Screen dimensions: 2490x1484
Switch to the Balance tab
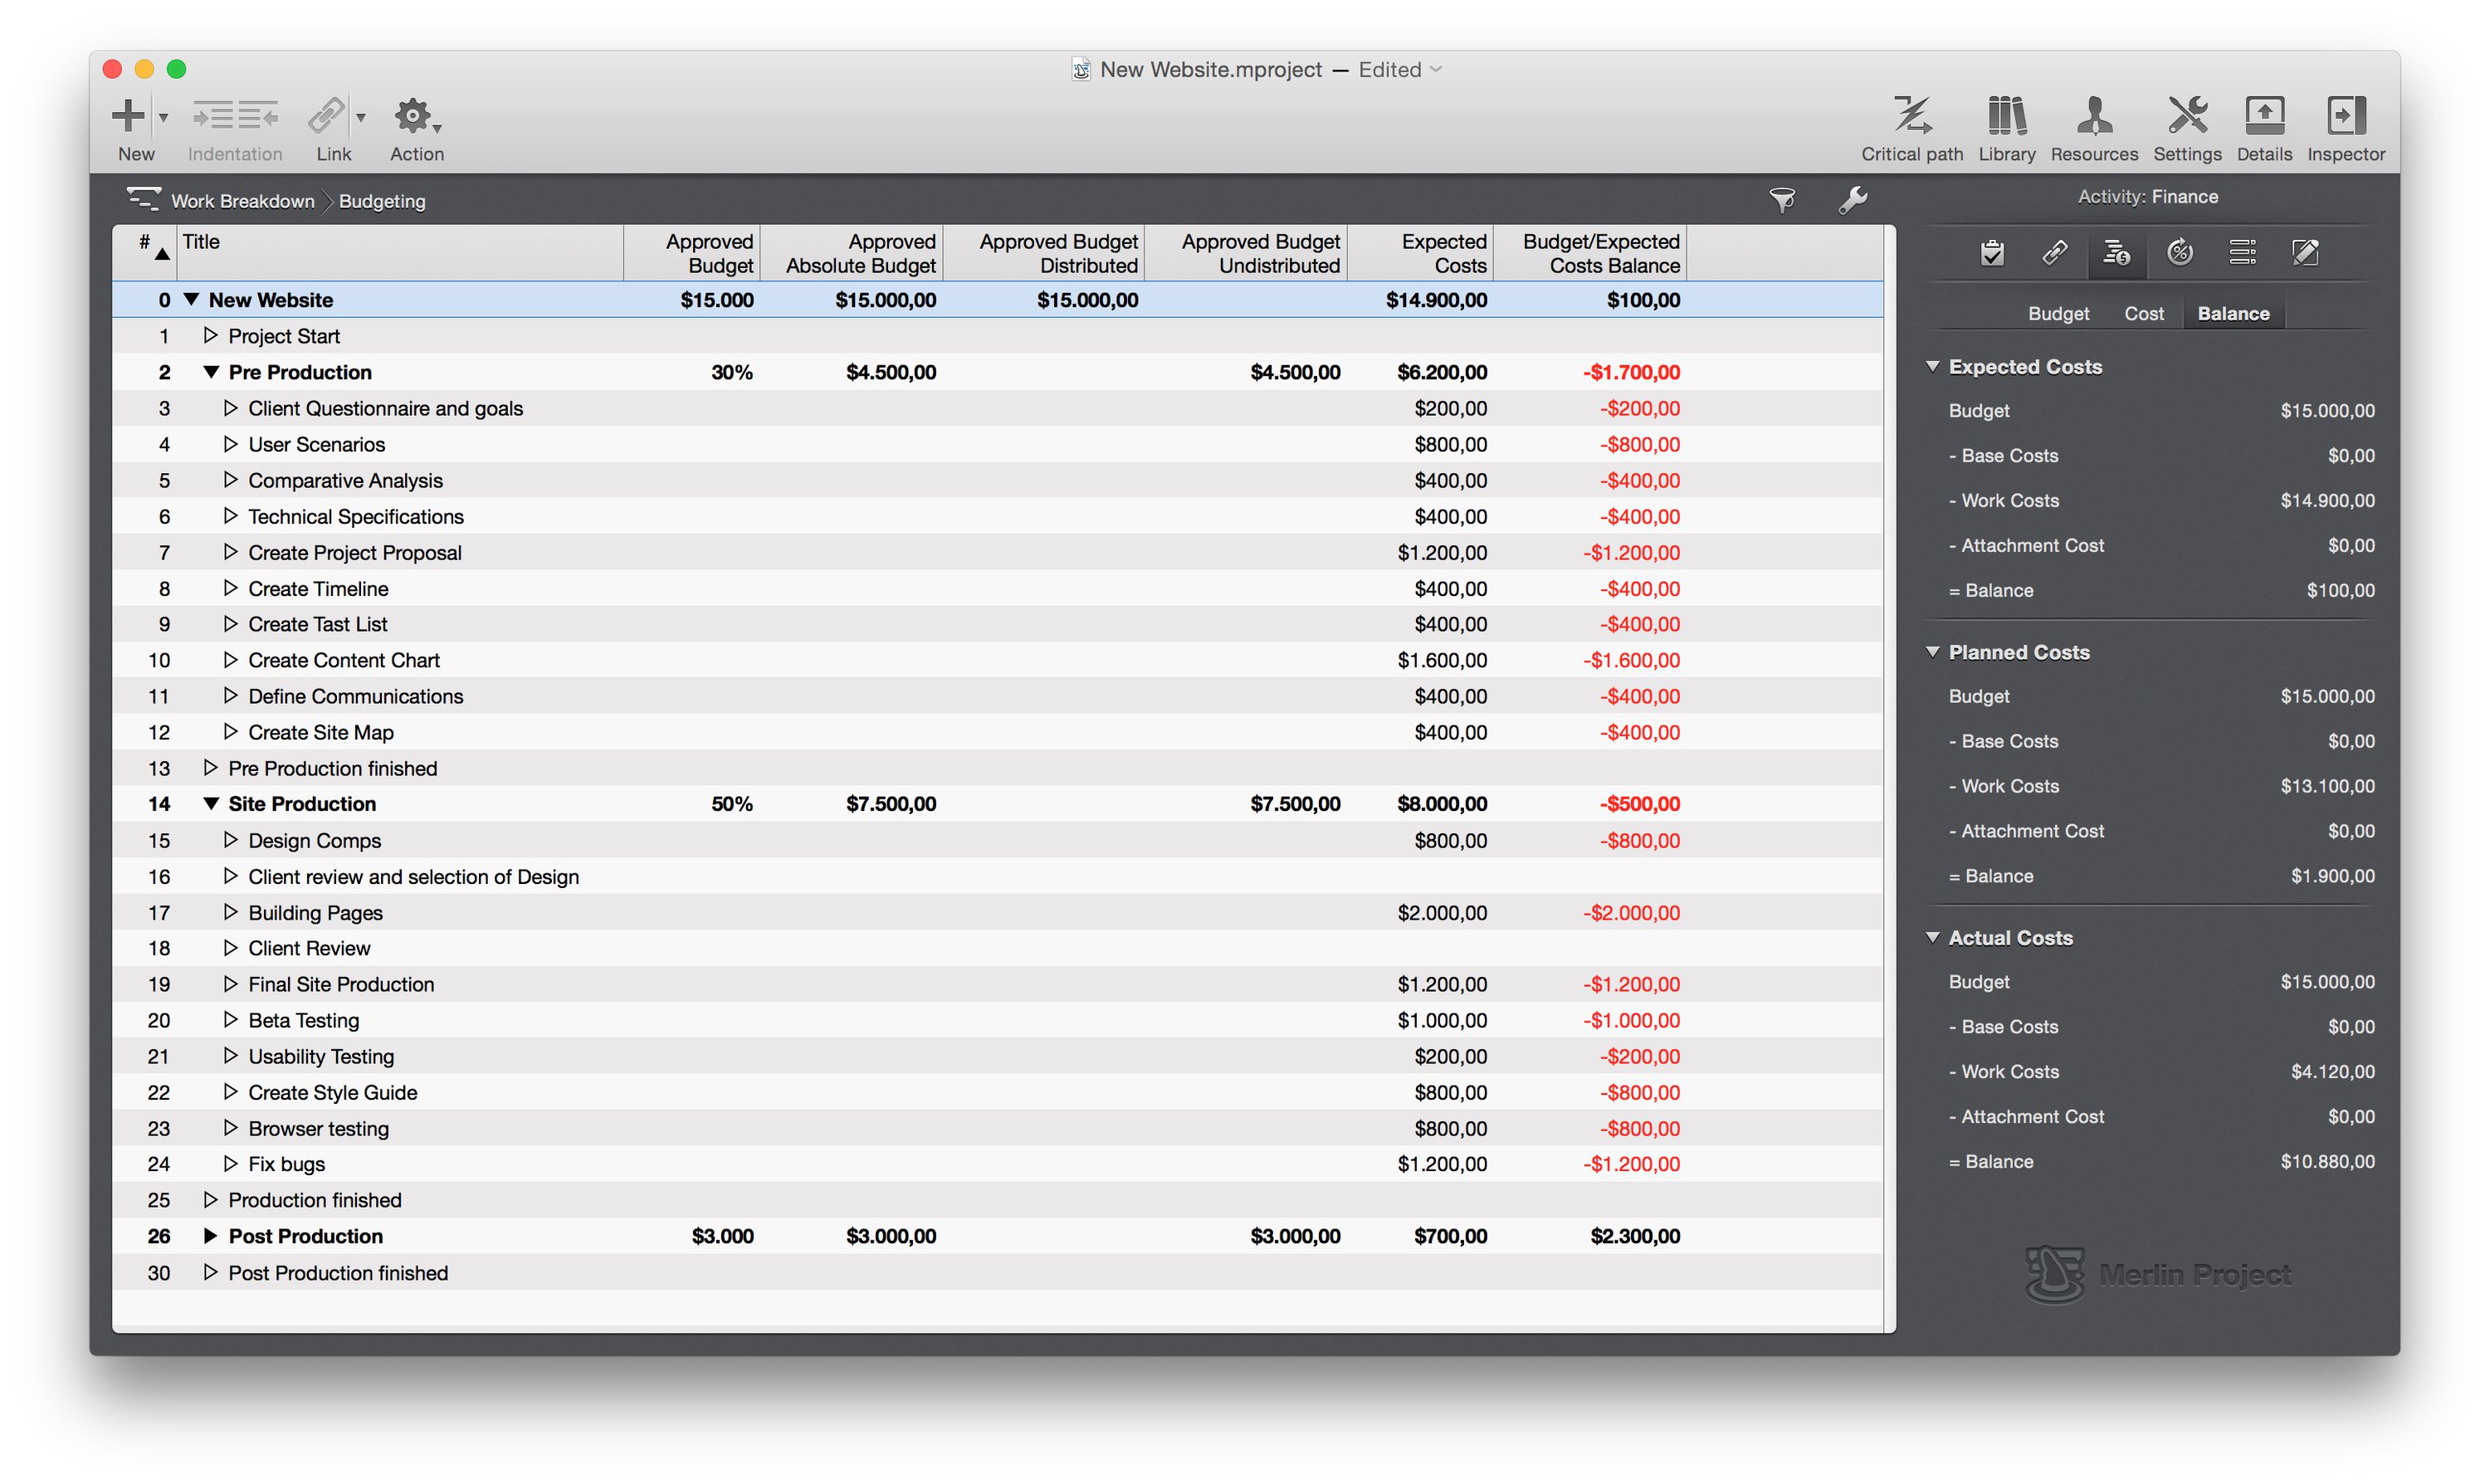click(2233, 314)
